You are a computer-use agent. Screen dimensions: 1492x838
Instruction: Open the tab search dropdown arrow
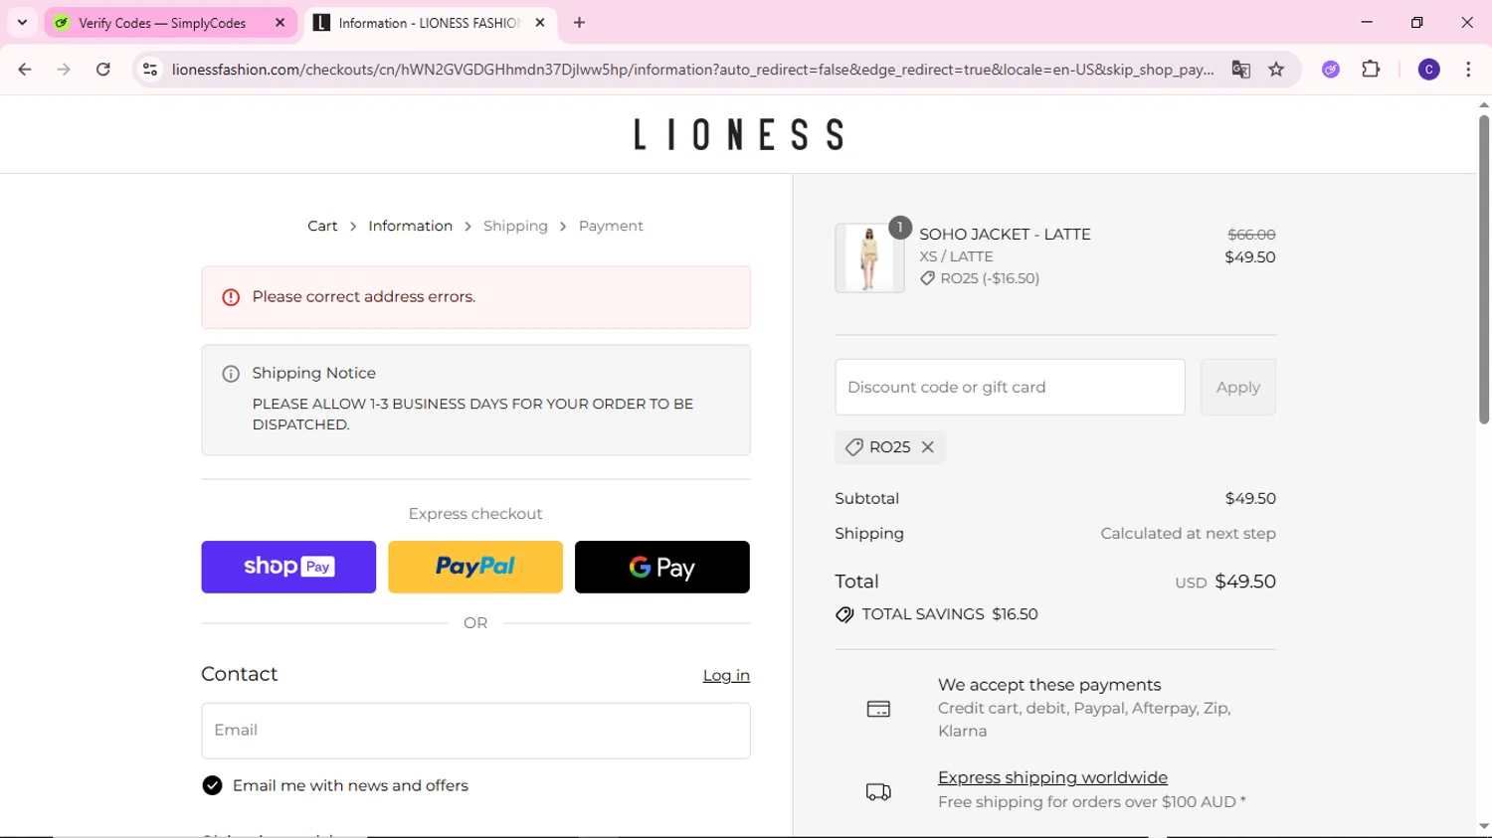pyautogui.click(x=22, y=22)
